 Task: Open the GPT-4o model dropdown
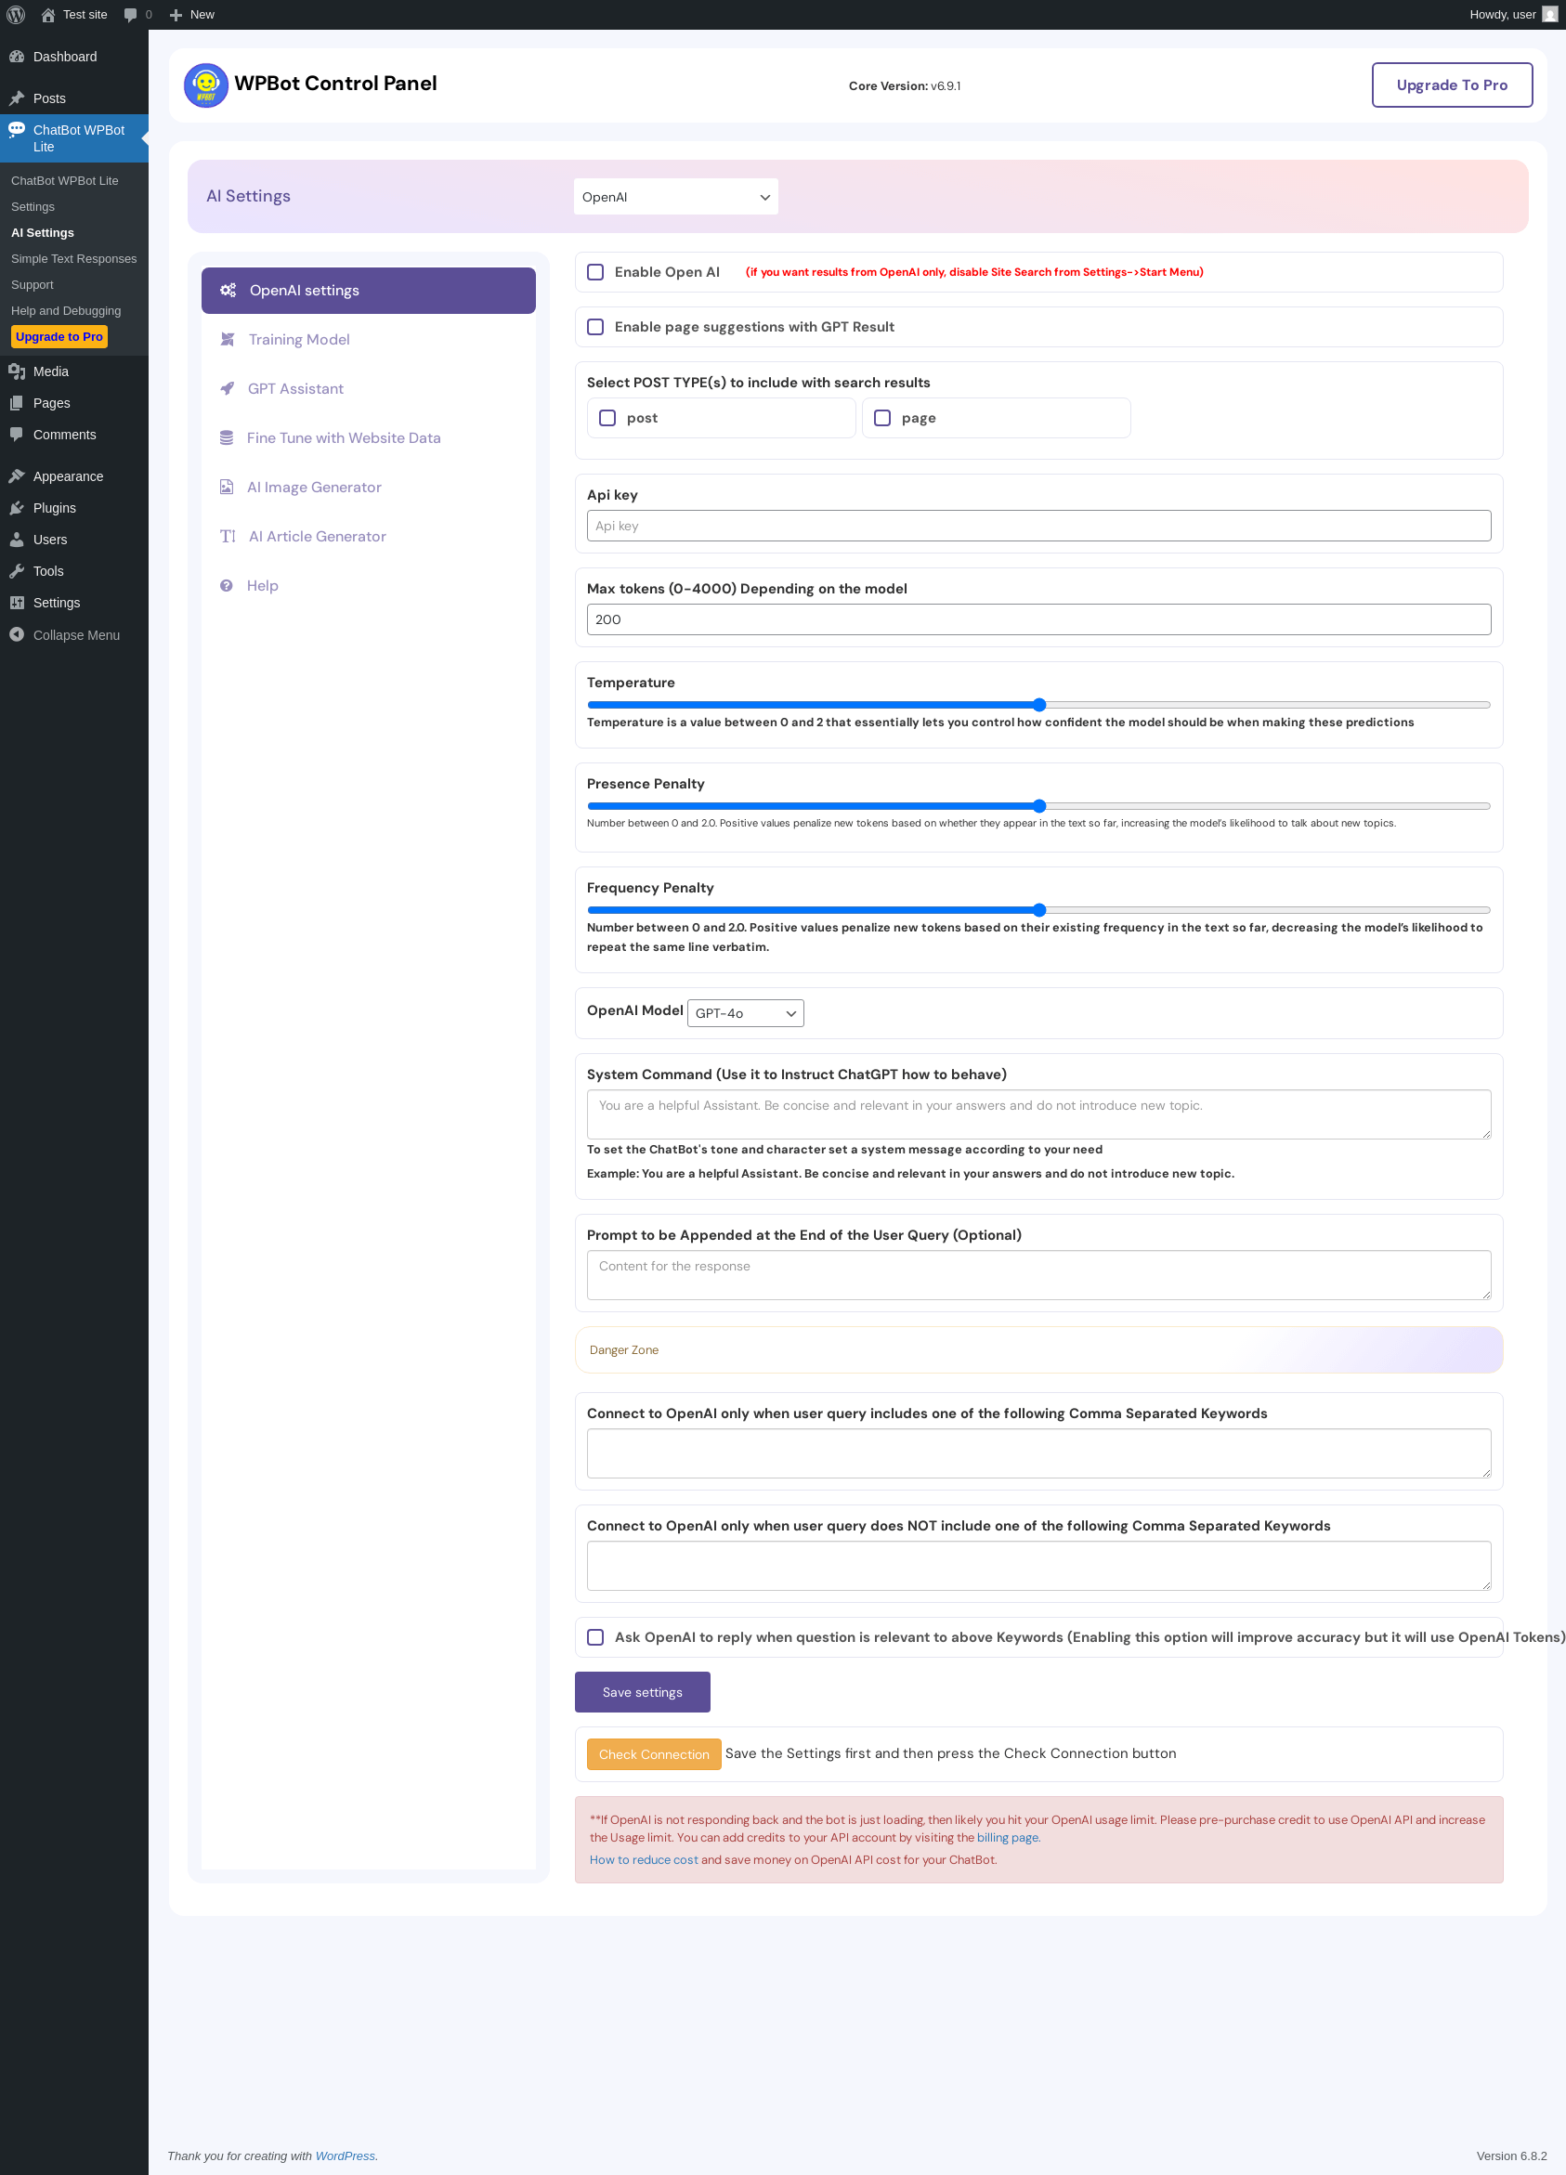pos(745,1013)
